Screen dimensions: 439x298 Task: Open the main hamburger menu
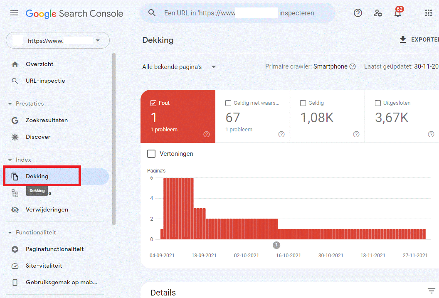tap(14, 13)
